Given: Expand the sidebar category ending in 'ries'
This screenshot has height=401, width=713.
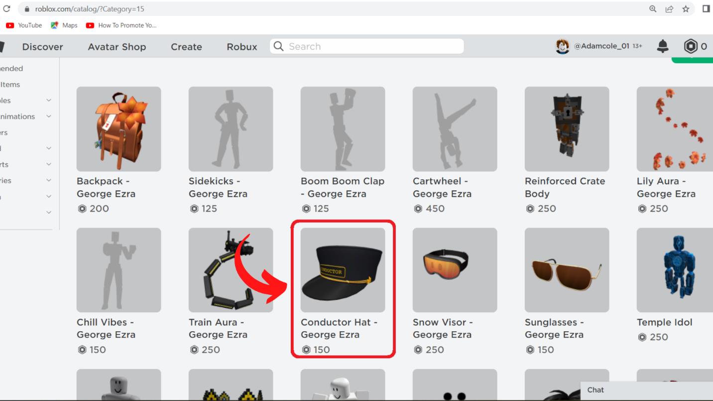Looking at the screenshot, I should pyautogui.click(x=49, y=180).
